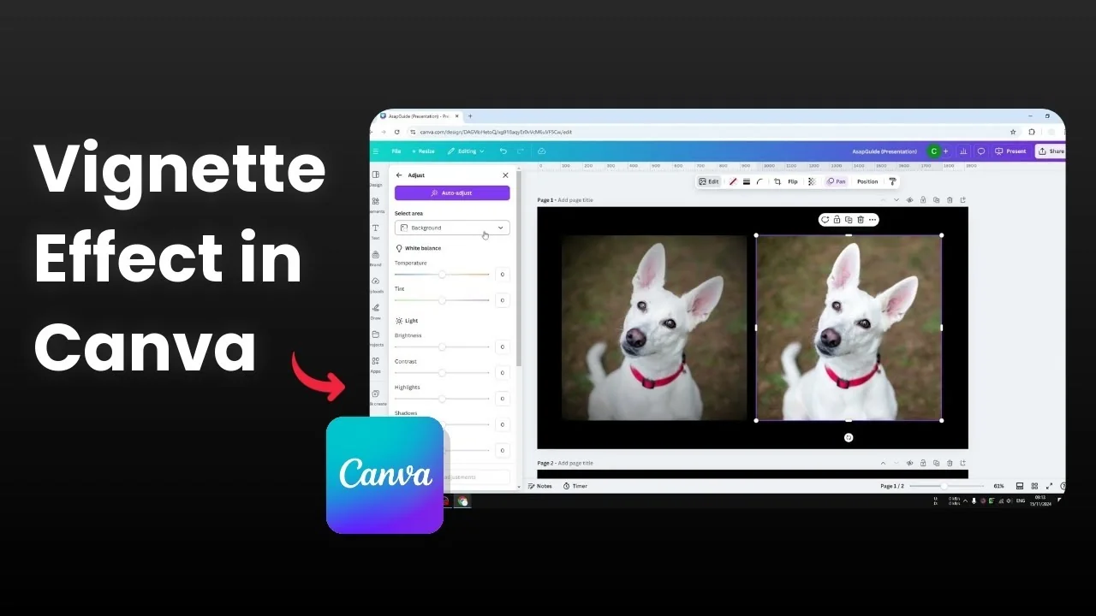Click the Present button
Viewport: 1096px width, 616px height.
coord(1011,151)
